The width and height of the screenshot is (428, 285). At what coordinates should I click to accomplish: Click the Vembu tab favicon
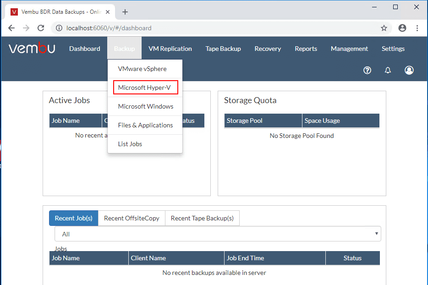tap(14, 12)
